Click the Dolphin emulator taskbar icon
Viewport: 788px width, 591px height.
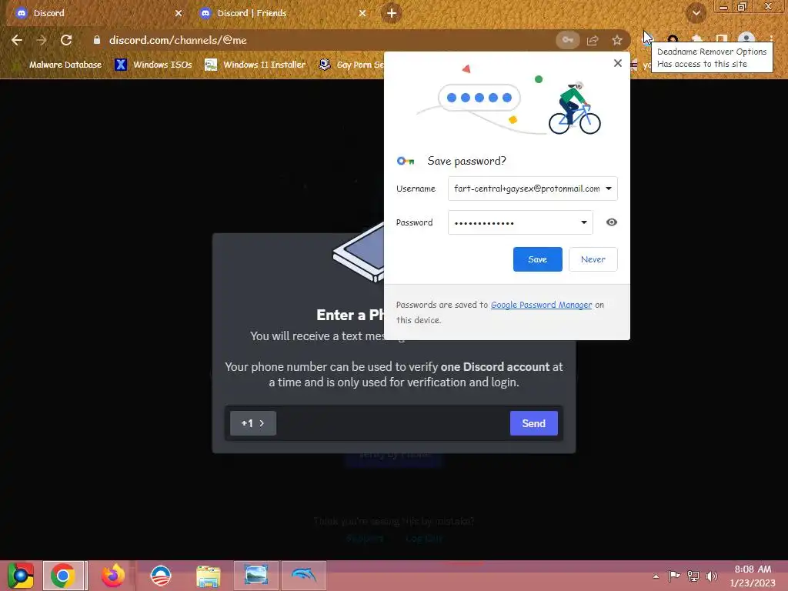pyautogui.click(x=303, y=576)
